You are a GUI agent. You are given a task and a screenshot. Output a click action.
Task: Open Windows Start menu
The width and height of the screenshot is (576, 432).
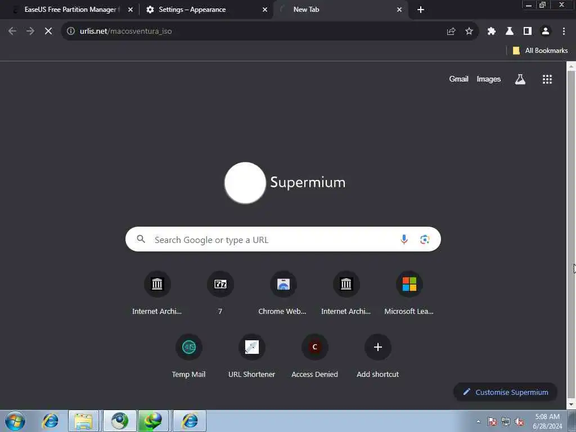(15, 421)
